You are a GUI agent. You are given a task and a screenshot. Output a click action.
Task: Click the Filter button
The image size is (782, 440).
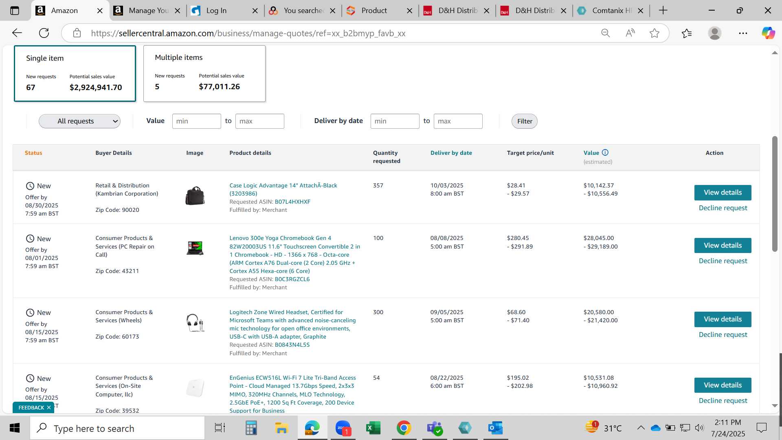click(525, 121)
